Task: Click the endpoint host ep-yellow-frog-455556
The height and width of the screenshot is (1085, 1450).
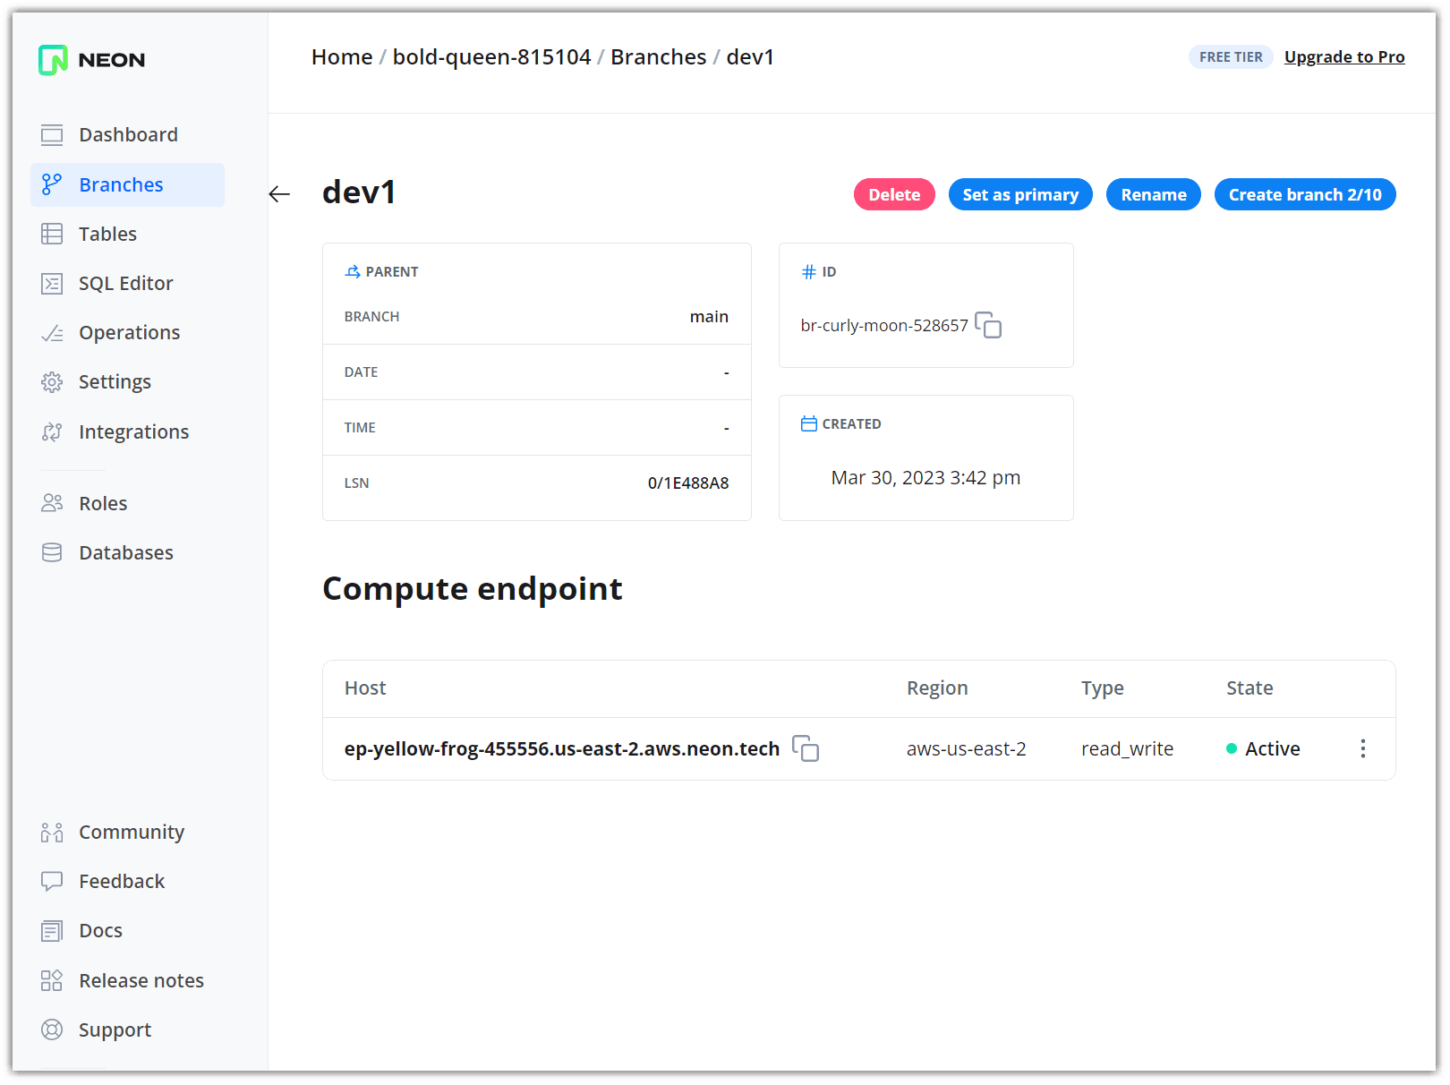Action: click(562, 748)
